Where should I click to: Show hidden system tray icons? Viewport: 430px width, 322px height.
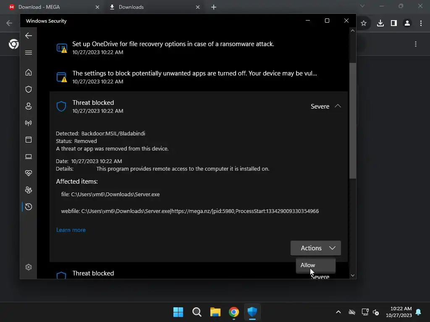[x=338, y=312]
